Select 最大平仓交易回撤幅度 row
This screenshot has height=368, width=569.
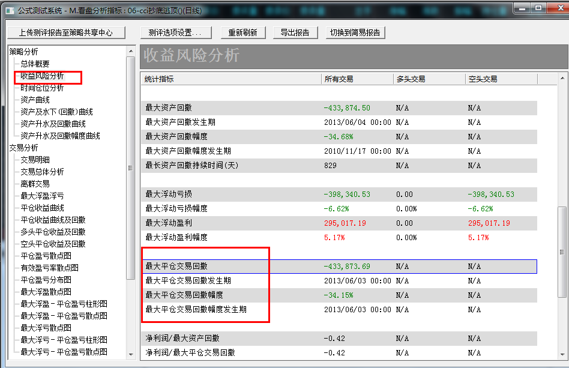point(339,295)
